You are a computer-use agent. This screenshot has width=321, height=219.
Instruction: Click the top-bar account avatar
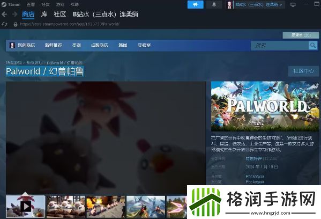point(229,4)
